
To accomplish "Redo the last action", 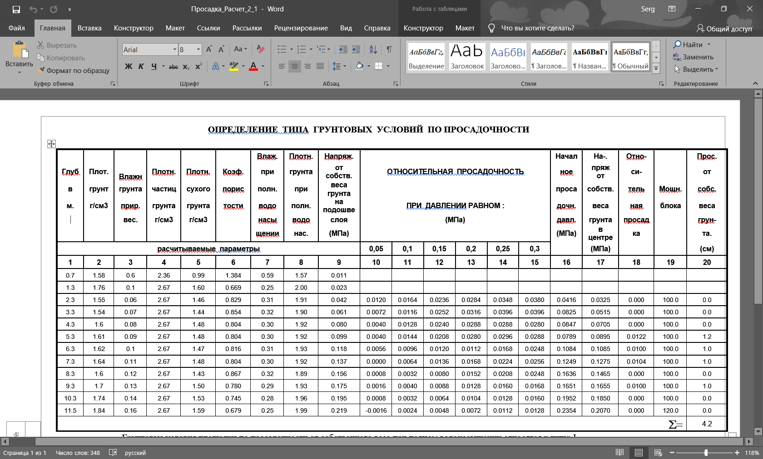I will coord(54,9).
